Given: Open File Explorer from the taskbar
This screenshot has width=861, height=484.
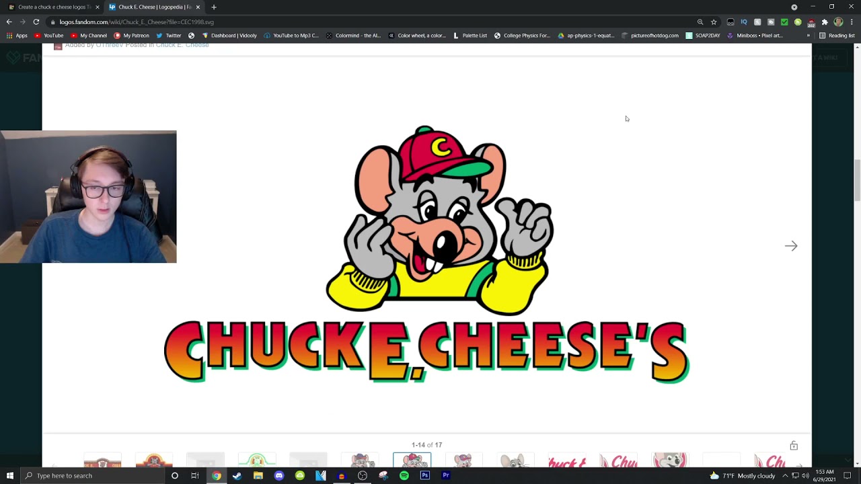Looking at the screenshot, I should (258, 476).
